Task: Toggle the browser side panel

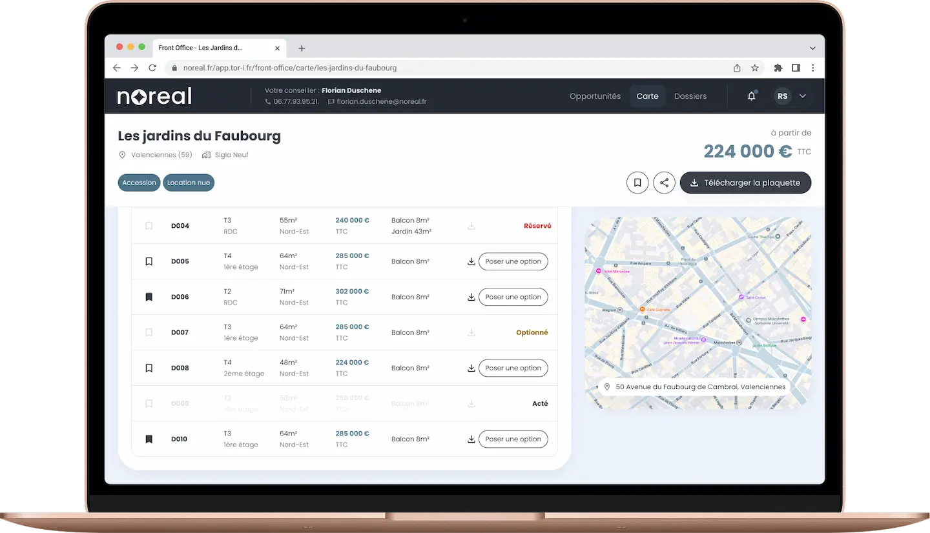Action: [796, 68]
